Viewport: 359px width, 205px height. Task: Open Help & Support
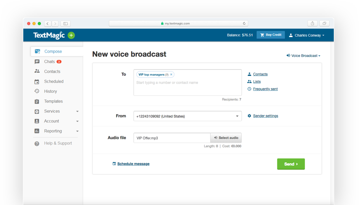[x=58, y=143]
